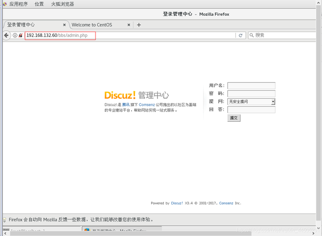The width and height of the screenshot is (322, 236).
Task: Click the Firefox data feedback notification text
Action: click(81, 220)
